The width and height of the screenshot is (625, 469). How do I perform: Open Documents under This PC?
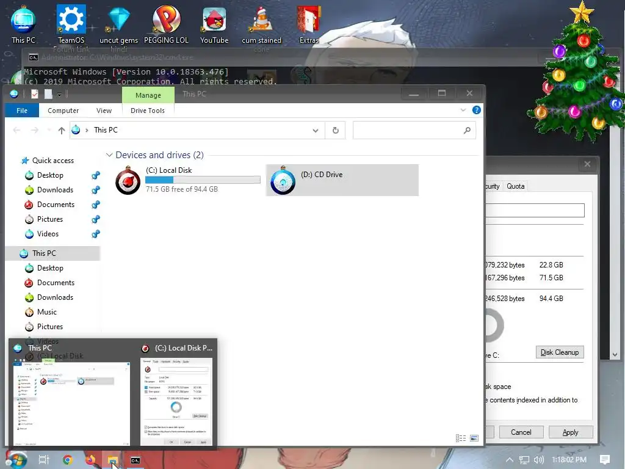tap(56, 282)
